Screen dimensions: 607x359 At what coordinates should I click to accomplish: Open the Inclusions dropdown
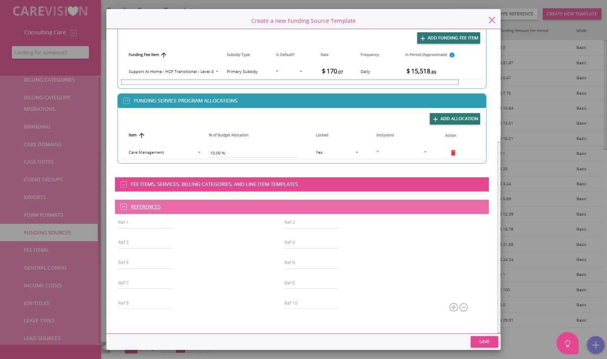(x=401, y=152)
